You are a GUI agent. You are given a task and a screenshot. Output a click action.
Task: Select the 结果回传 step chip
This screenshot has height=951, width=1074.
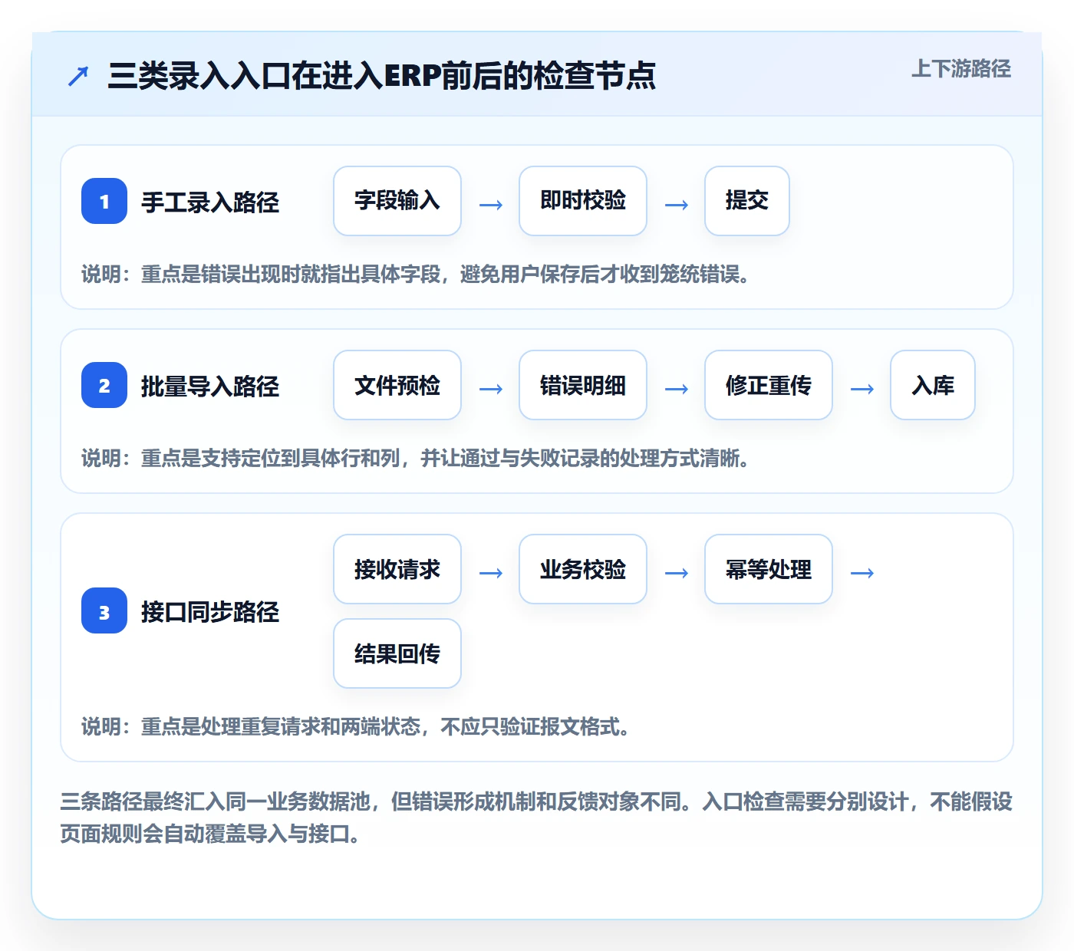coord(397,653)
